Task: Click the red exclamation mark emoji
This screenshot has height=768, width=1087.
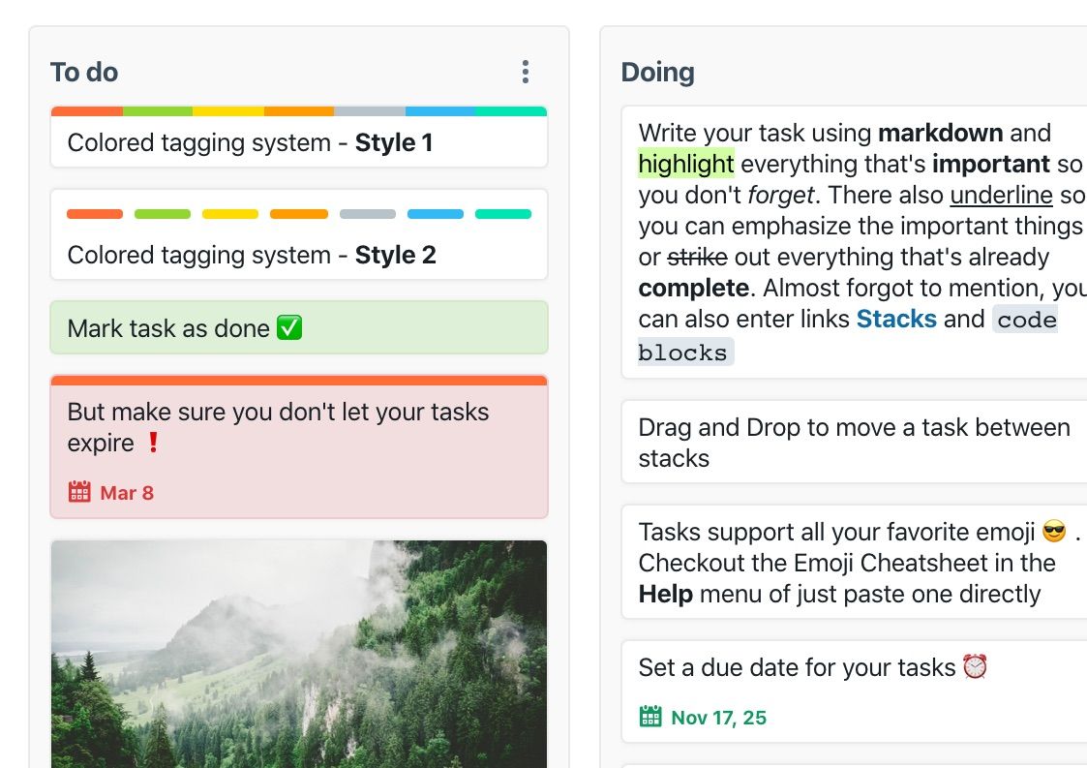Action: pyautogui.click(x=153, y=443)
